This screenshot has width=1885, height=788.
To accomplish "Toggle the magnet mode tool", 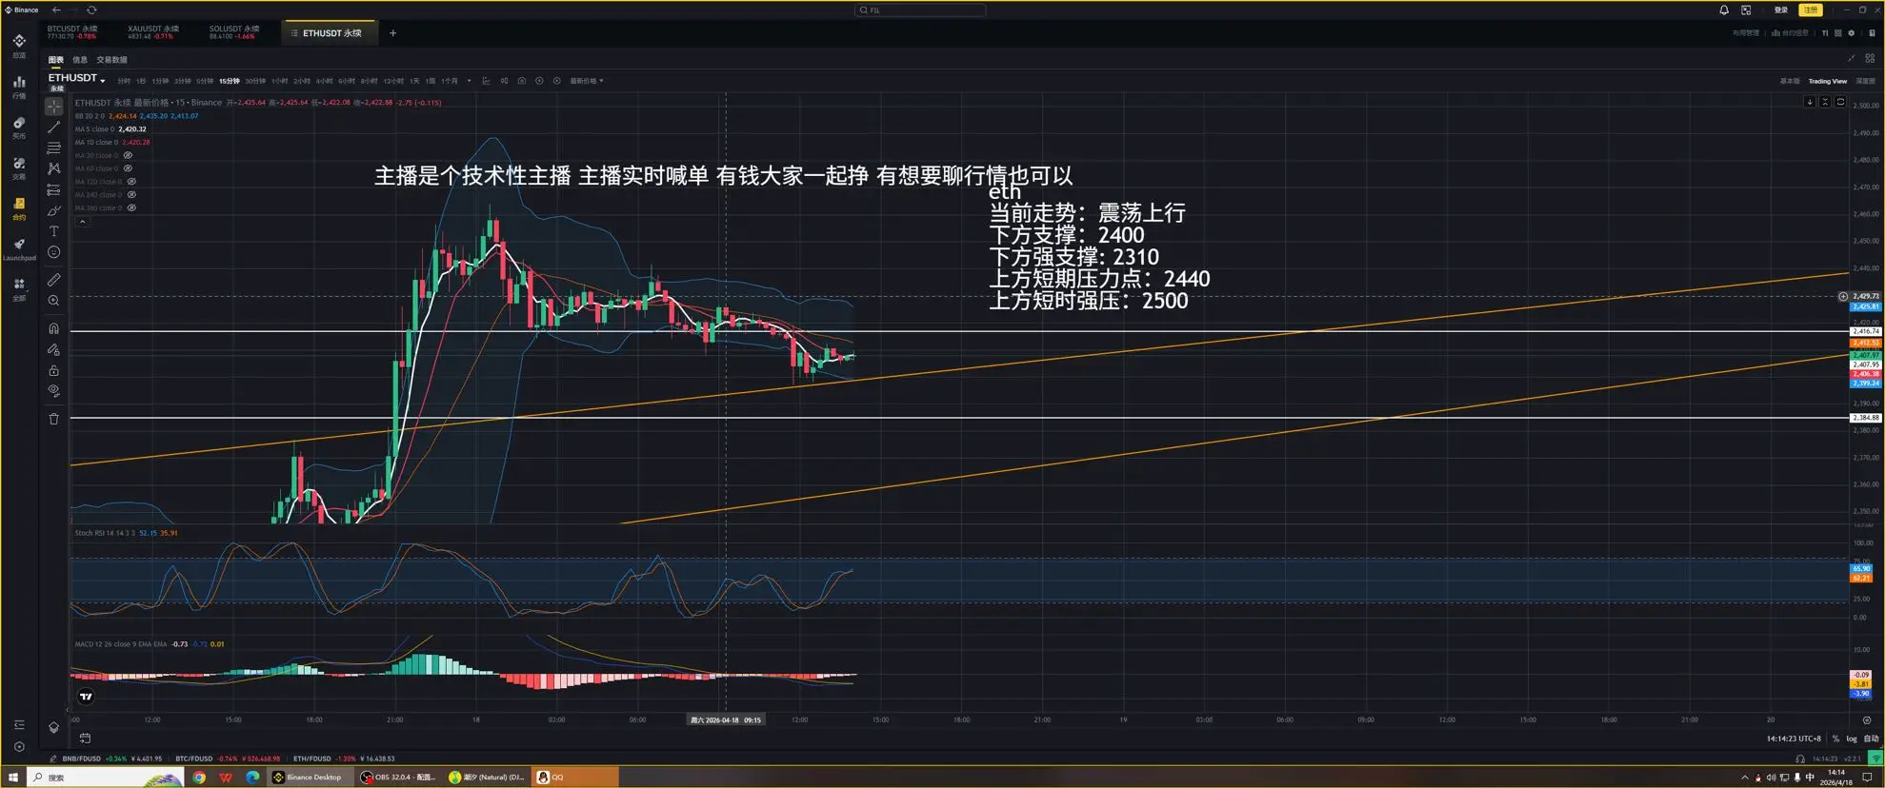I will pyautogui.click(x=54, y=328).
